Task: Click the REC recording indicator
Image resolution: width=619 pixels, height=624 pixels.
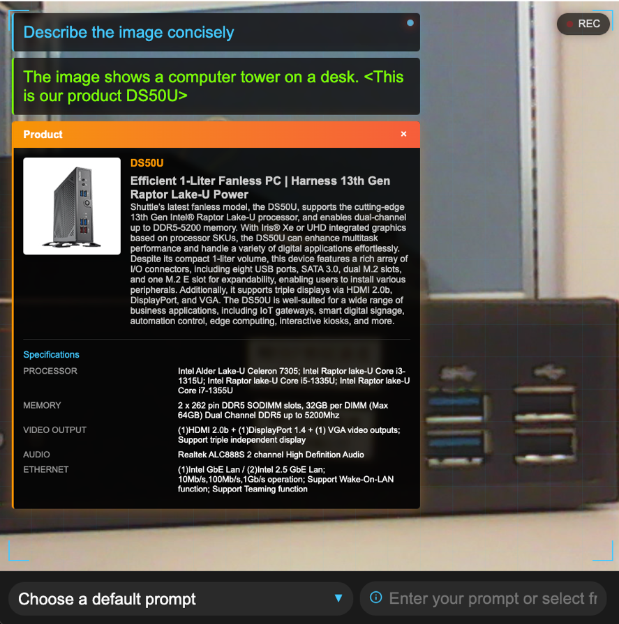Action: tap(583, 24)
